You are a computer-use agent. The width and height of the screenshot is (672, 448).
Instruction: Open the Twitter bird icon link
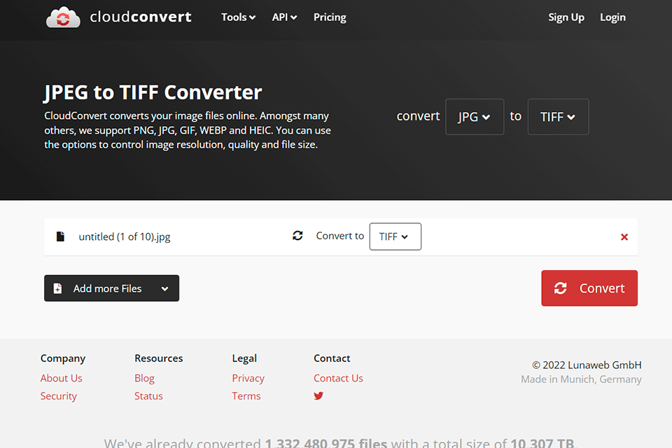point(318,395)
